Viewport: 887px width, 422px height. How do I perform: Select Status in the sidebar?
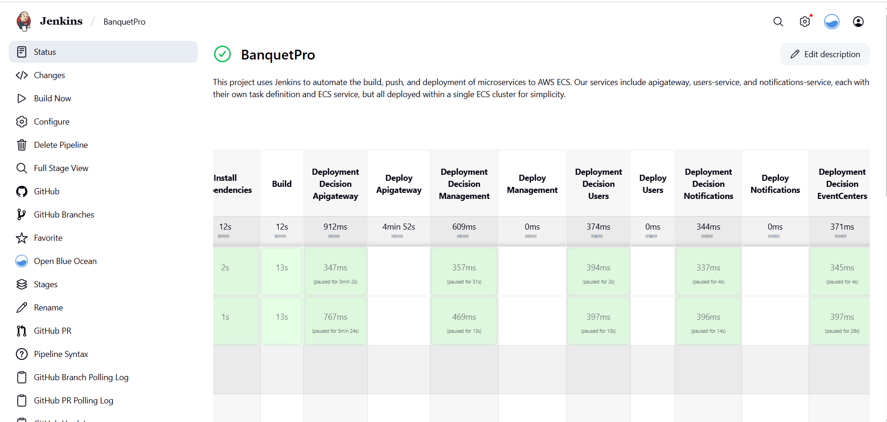tap(45, 52)
